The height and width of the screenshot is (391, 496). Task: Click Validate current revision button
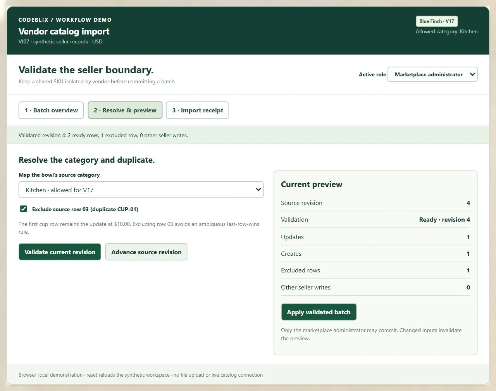pos(60,252)
